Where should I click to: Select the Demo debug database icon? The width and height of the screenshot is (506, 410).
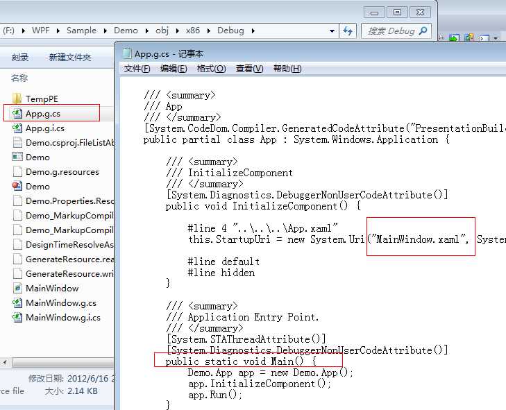click(17, 186)
